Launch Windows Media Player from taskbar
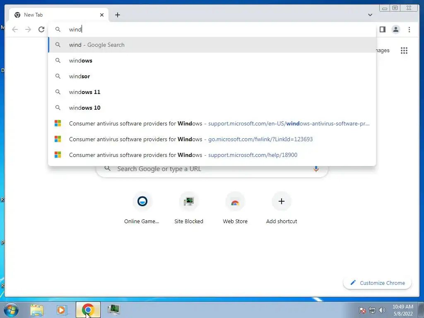 click(62, 310)
